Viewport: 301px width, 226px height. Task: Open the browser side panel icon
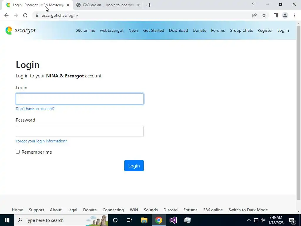point(276,15)
